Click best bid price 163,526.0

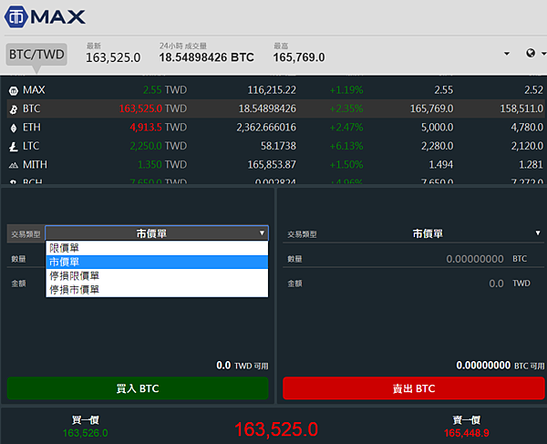(x=85, y=433)
